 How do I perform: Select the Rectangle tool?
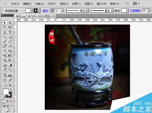click(x=10, y=37)
